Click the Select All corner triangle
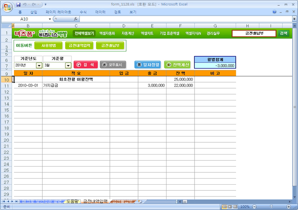Viewport: 298px width, 210px height. [x=6, y=26]
